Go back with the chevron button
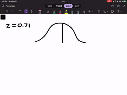 (3, 17)
